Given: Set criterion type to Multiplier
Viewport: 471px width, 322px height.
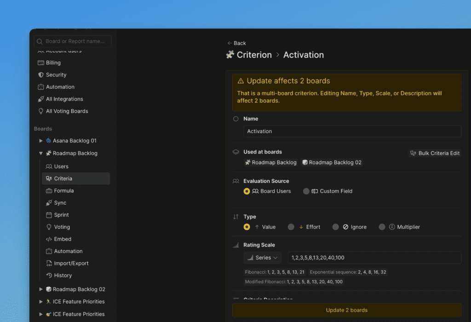Looking at the screenshot, I should 382,227.
